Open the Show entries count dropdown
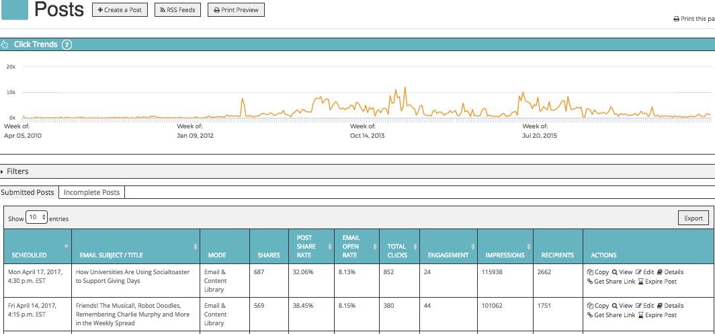This screenshot has height=334, width=715. coord(36,218)
